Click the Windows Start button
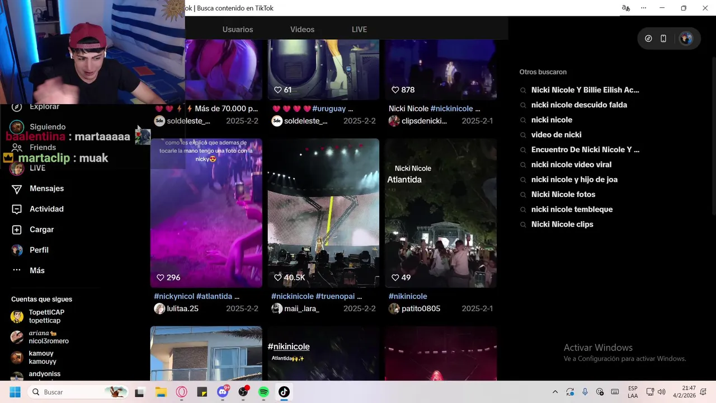This screenshot has width=716, height=403. point(15,392)
